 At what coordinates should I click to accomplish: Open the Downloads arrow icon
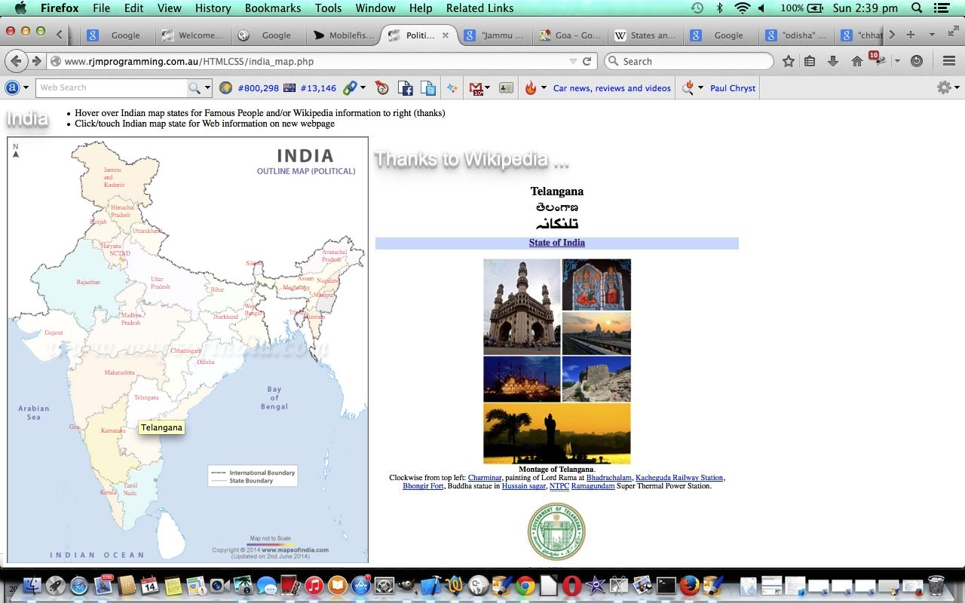(x=833, y=61)
